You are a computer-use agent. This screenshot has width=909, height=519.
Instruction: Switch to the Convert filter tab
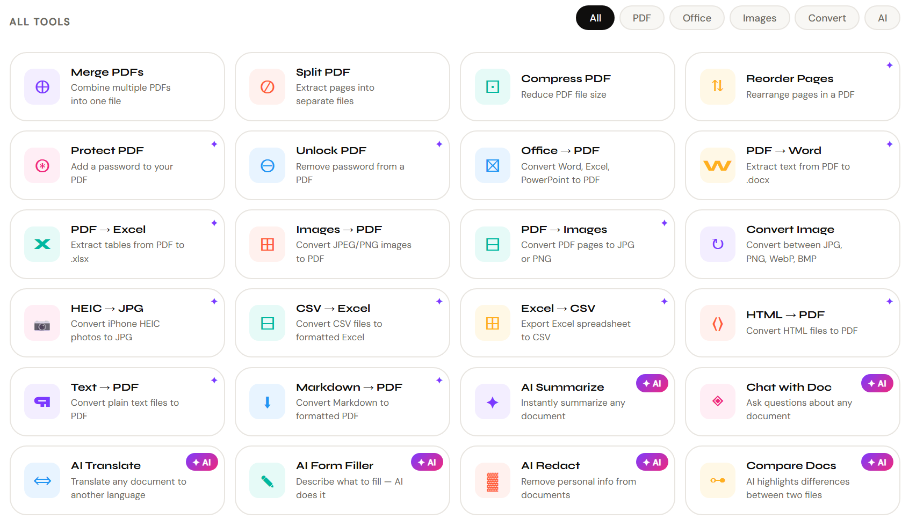point(827,18)
